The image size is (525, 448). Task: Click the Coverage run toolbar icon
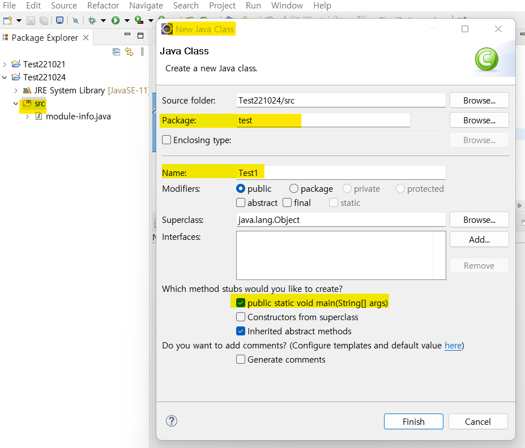tap(139, 20)
